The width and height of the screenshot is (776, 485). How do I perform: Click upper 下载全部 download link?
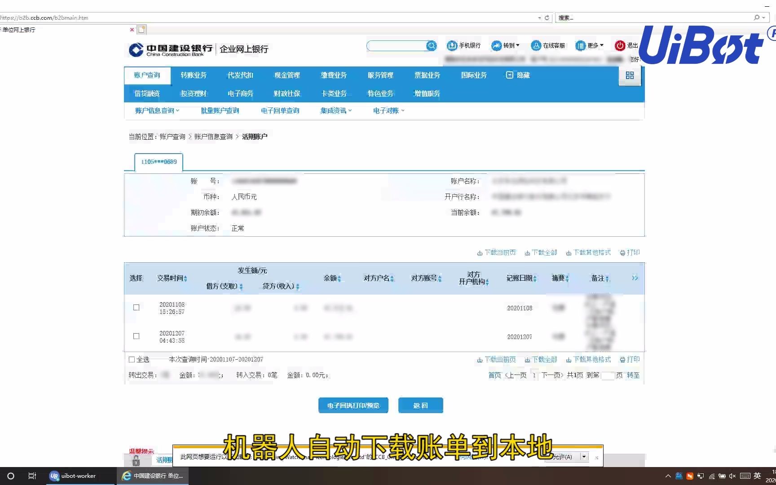tap(541, 253)
